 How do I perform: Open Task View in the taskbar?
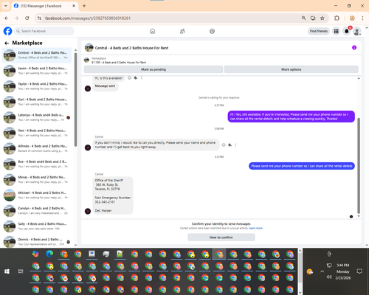tap(21, 271)
